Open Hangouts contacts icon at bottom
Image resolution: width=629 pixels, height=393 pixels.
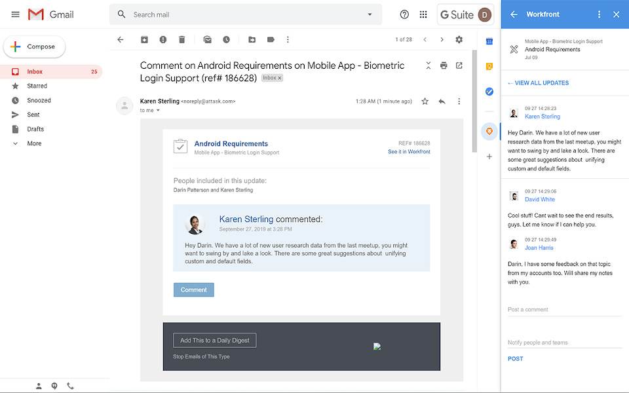(x=39, y=386)
